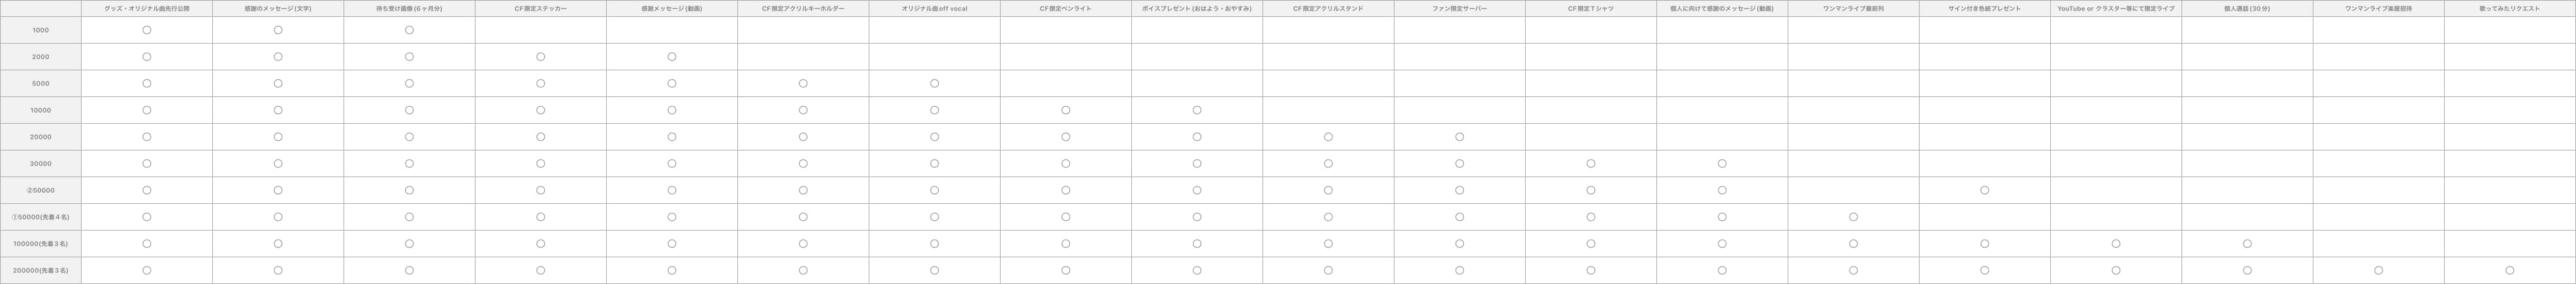Click the 200000(先着3名) row circle under 歌ってみたリクエスト
Screen dimensions: 2576x284
point(2509,270)
